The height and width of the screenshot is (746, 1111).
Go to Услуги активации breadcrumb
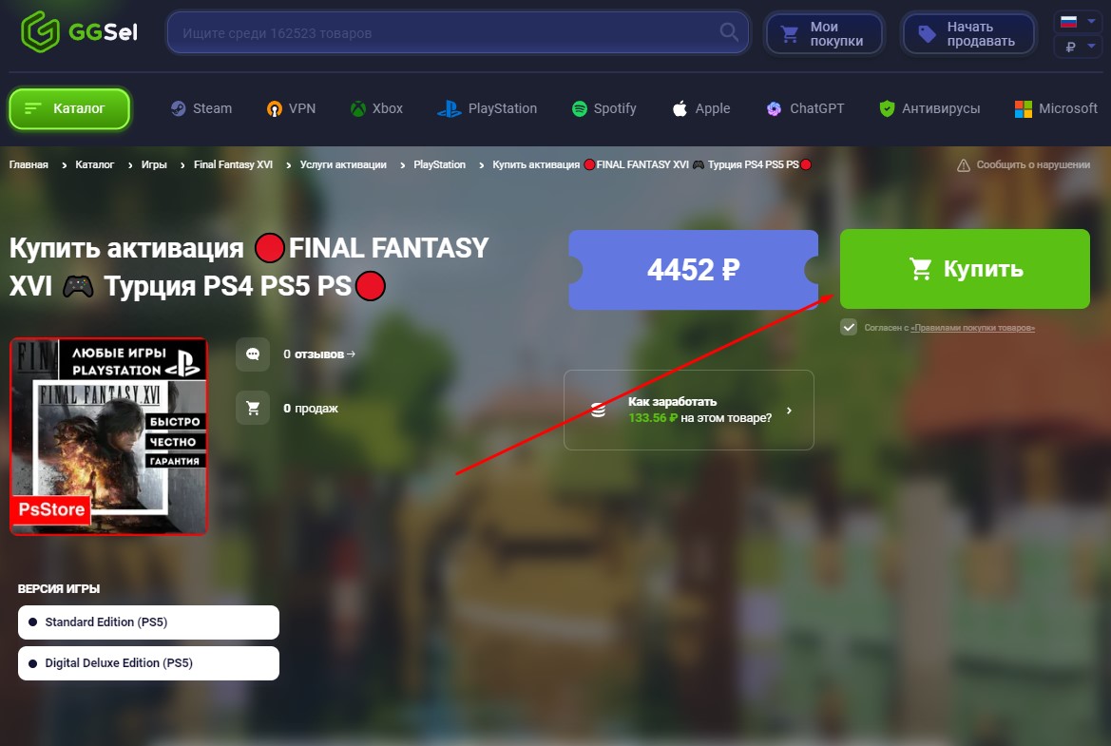click(x=343, y=164)
